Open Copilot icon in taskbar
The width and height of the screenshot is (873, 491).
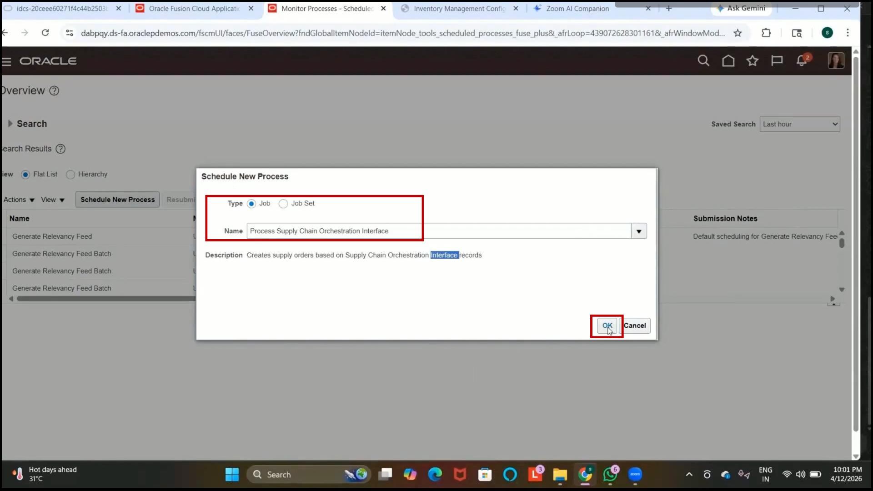coord(410,475)
